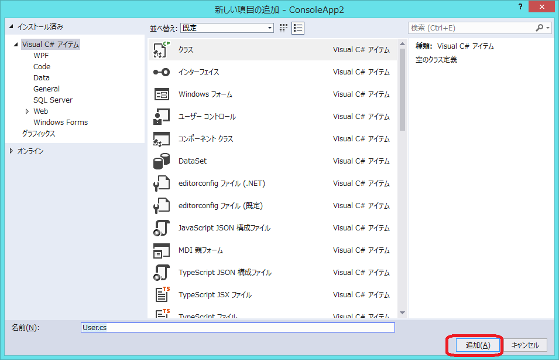This screenshot has height=360, width=559.
Task: Click the キャンセル button
Action: [525, 345]
